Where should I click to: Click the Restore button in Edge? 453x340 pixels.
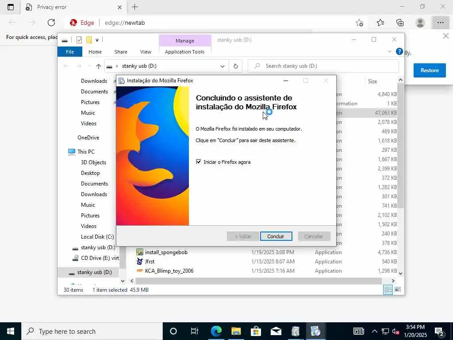click(x=429, y=70)
